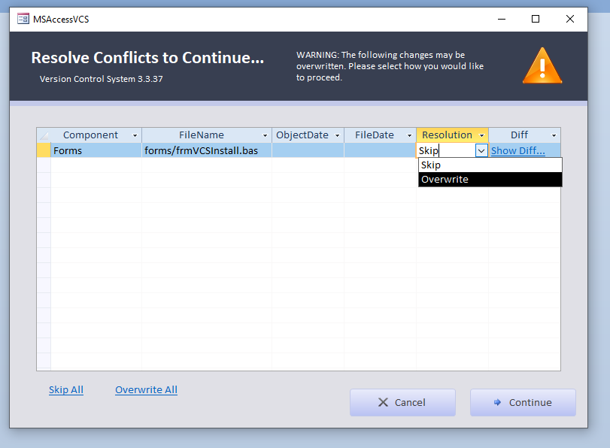Click the Skip All link
This screenshot has width=610, height=448.
pos(65,389)
